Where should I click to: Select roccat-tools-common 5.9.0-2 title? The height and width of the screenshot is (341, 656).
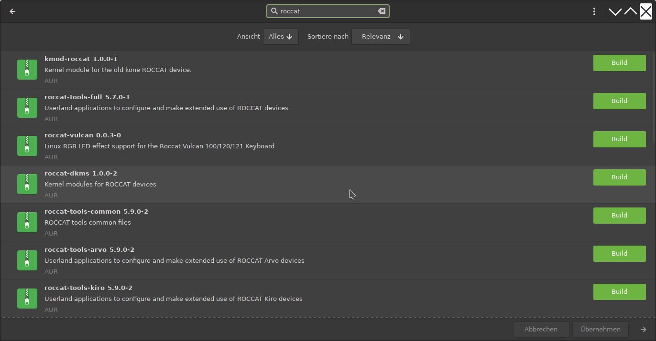pos(96,212)
